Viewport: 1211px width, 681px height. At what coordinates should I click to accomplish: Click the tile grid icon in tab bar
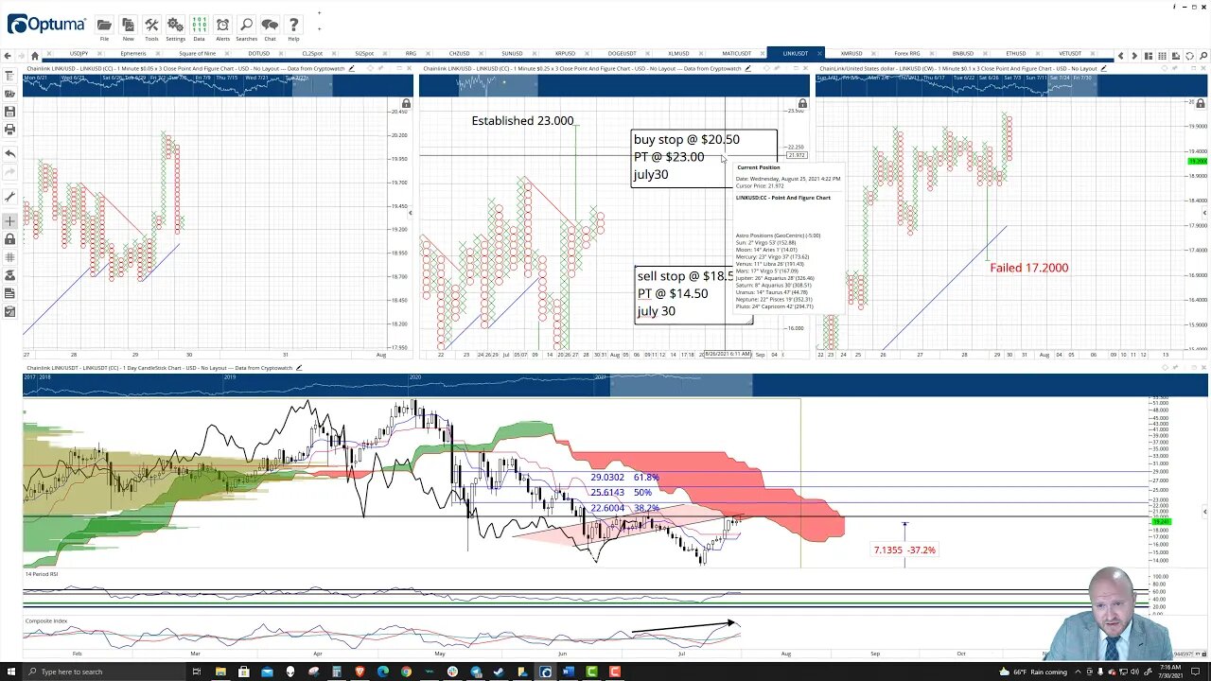pos(1163,56)
